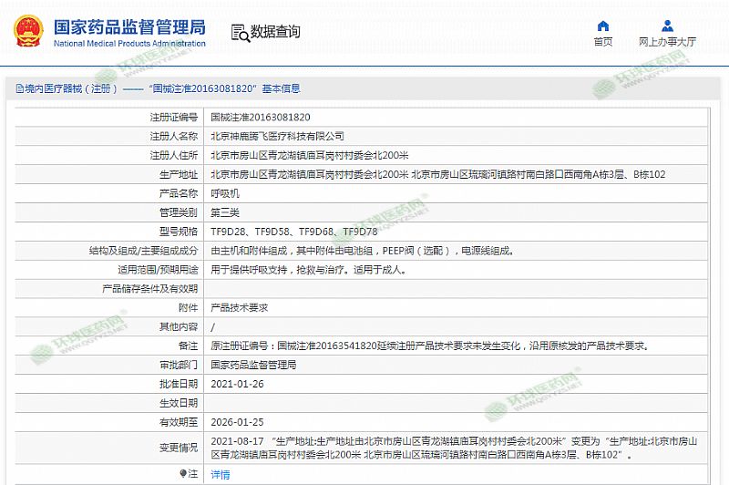Click the 数据查询 heading text
Screen dimensions: 729x485
tap(275, 32)
